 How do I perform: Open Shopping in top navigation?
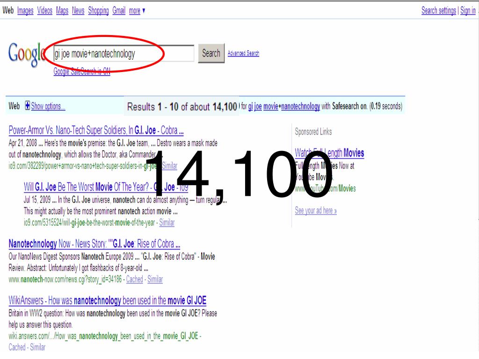(x=98, y=10)
